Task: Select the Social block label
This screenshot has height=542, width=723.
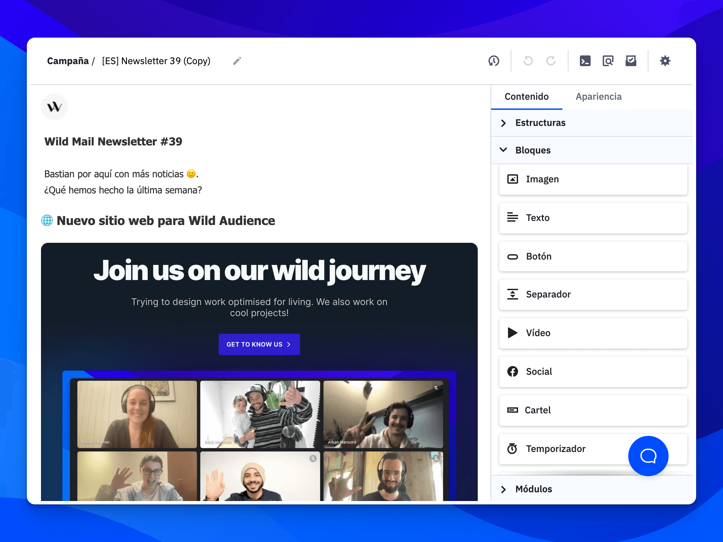Action: tap(539, 371)
